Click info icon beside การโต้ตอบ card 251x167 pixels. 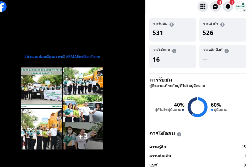[x=174, y=51]
